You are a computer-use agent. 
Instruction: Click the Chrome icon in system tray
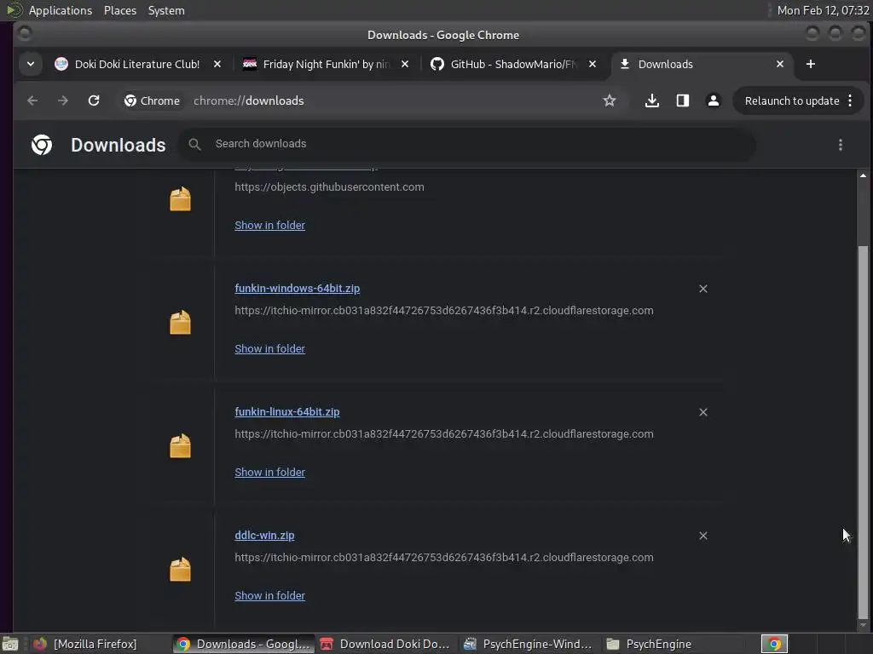coord(774,644)
